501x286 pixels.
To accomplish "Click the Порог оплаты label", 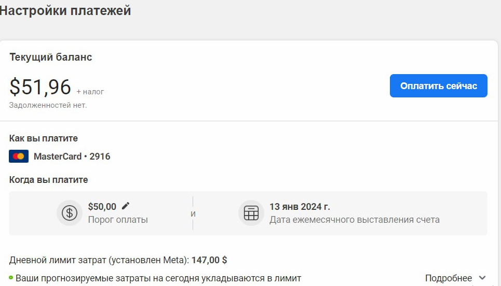I will click(118, 220).
